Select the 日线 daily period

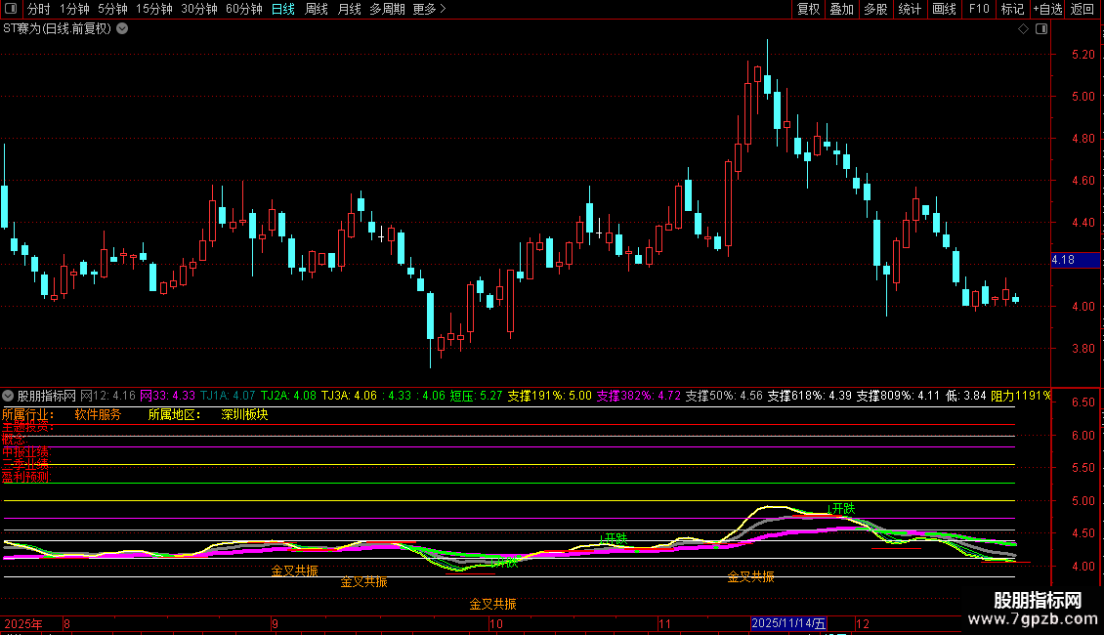coord(283,10)
